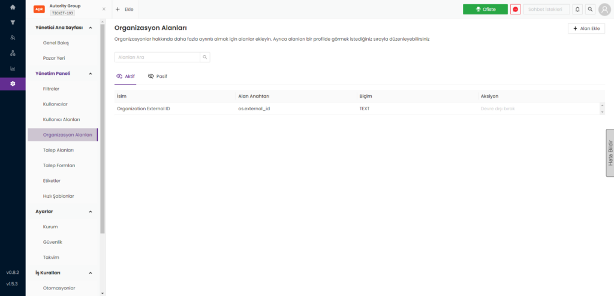Viewport: 614px width, 296px height.
Task: Click the search magnifier beside Alanları Ara
Action: (x=205, y=57)
